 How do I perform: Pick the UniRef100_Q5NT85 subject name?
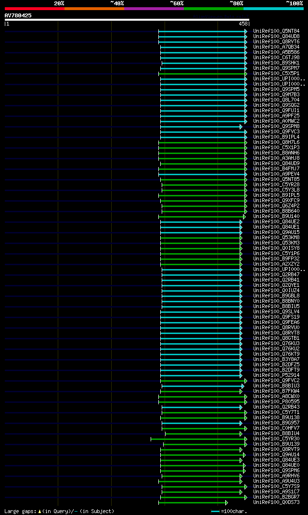(276, 180)
